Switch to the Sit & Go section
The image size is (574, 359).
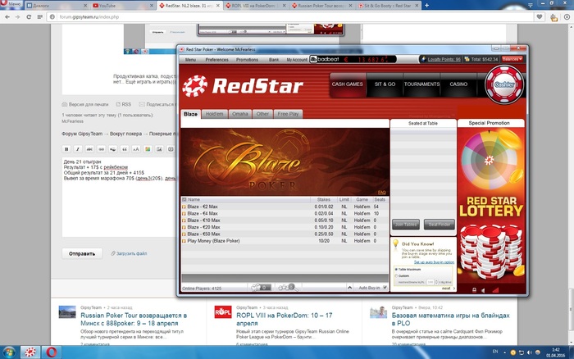point(385,84)
